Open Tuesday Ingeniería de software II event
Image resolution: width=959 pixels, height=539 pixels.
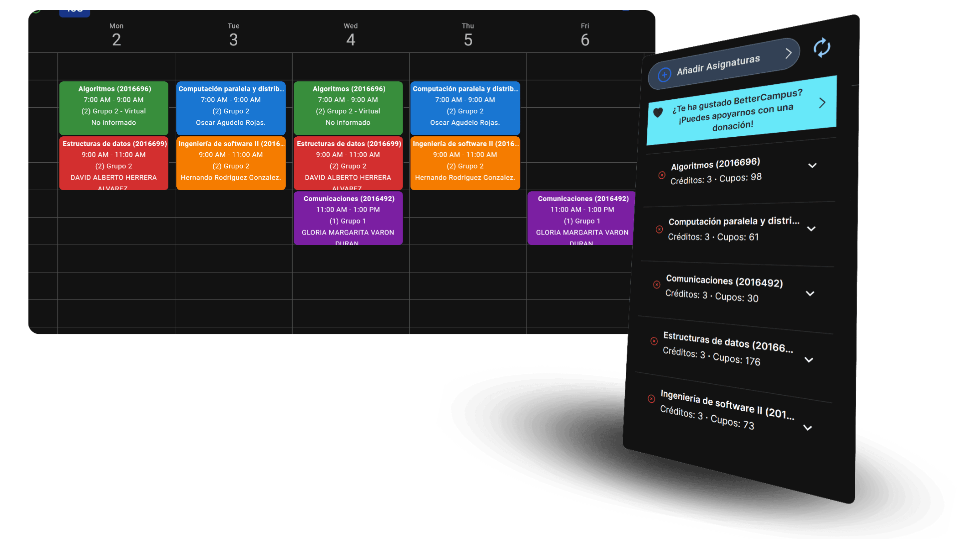pyautogui.click(x=231, y=163)
